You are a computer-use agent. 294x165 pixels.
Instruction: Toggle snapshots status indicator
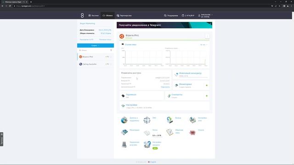(207, 96)
